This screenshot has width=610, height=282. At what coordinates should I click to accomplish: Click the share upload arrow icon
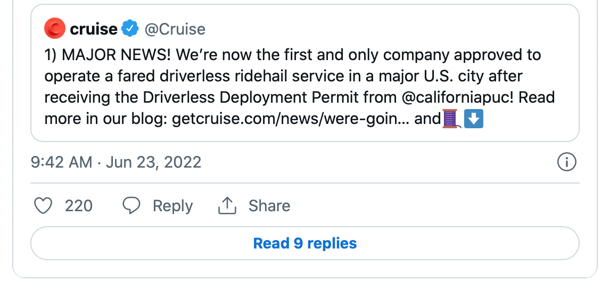pyautogui.click(x=227, y=206)
